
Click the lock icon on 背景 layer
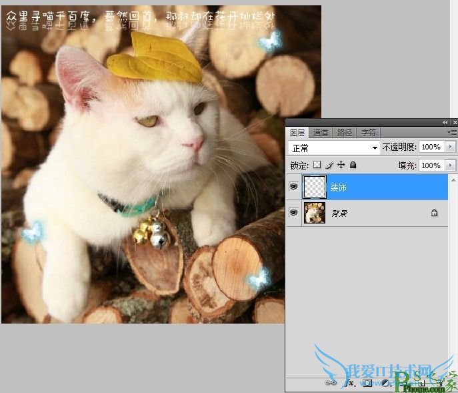[435, 213]
